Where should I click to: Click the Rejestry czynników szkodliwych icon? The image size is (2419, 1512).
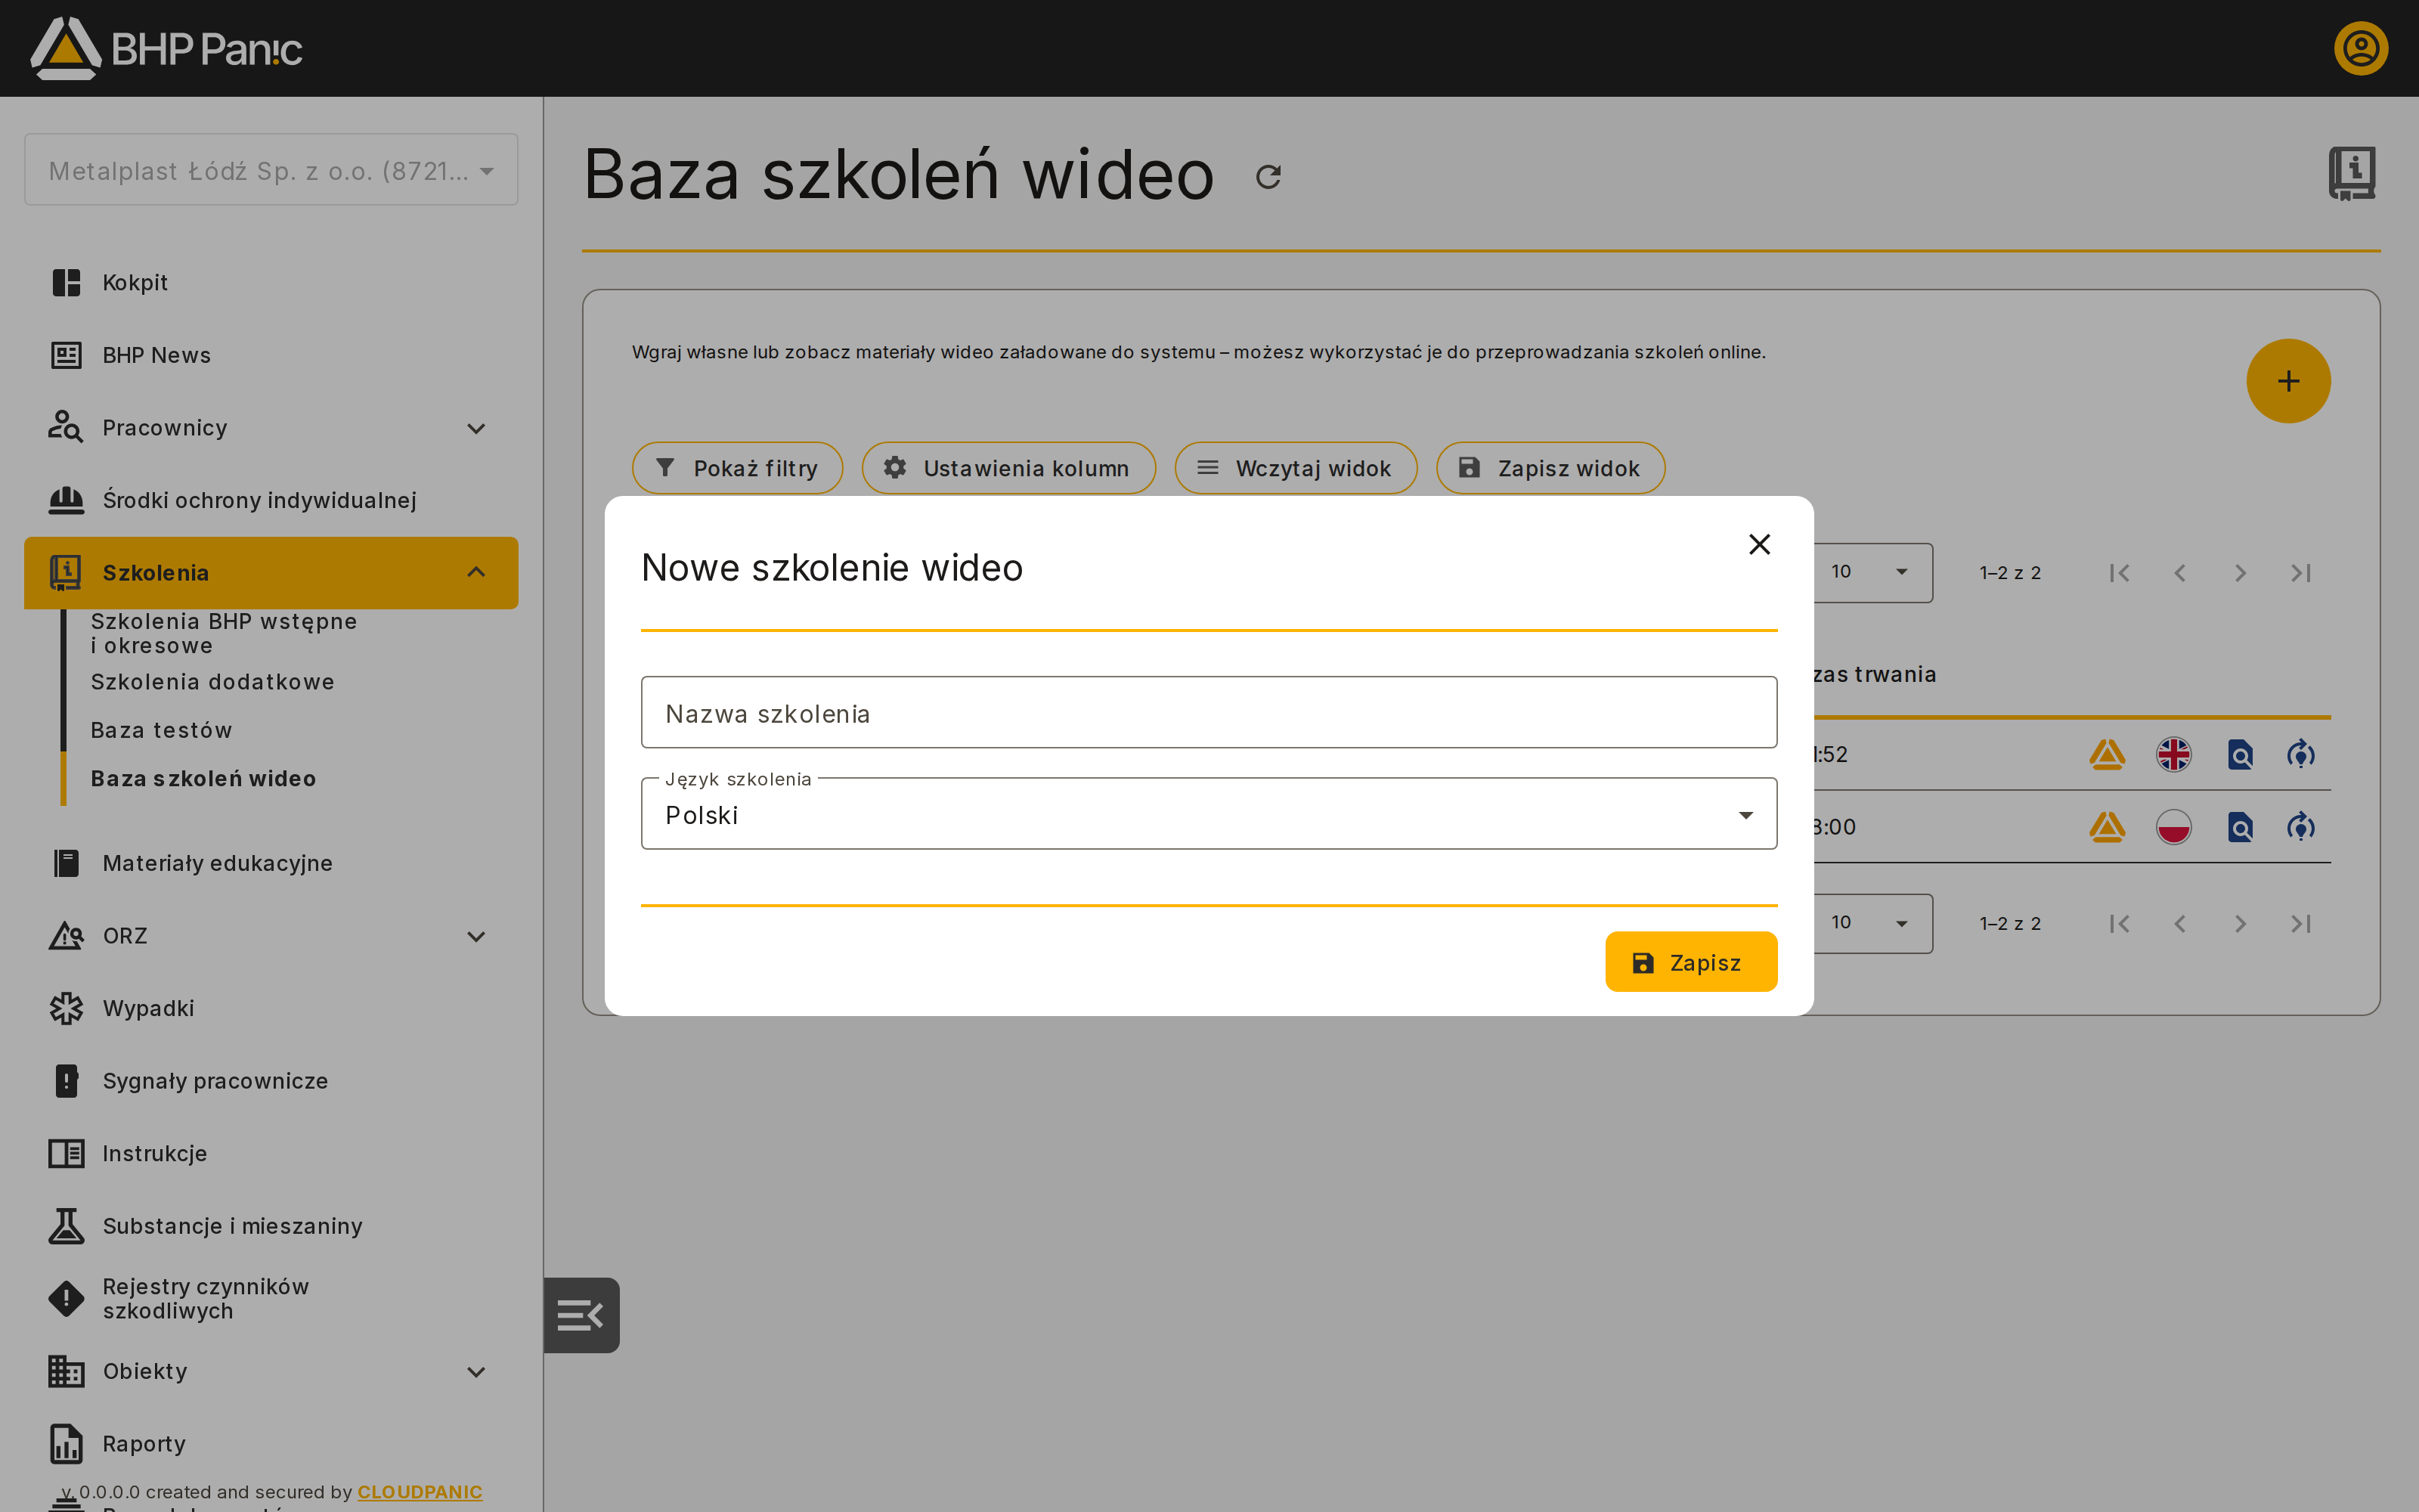tap(66, 1298)
